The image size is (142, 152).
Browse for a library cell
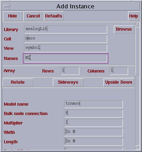tap(124, 29)
